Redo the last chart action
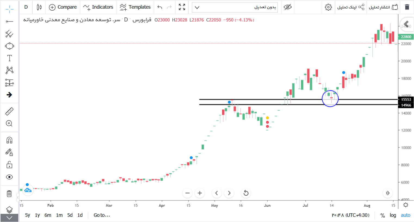Screen dimensions: 414x222 [169, 7]
